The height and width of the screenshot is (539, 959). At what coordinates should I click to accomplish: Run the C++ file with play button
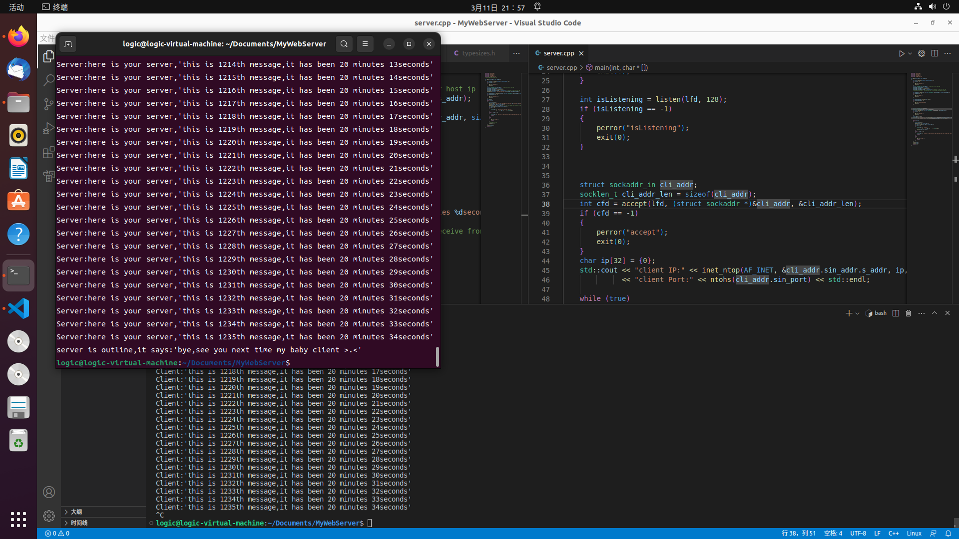(x=902, y=53)
